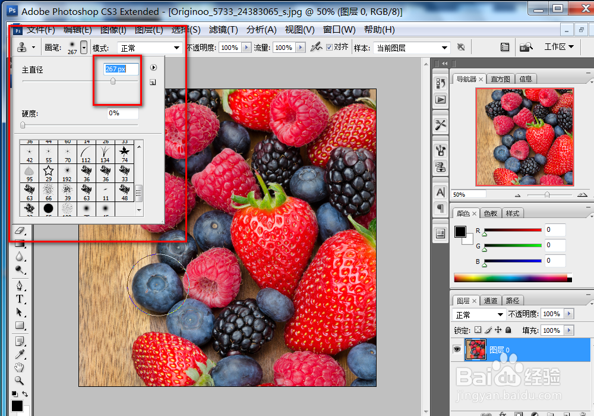Switch to the 路径 tab

point(513,301)
